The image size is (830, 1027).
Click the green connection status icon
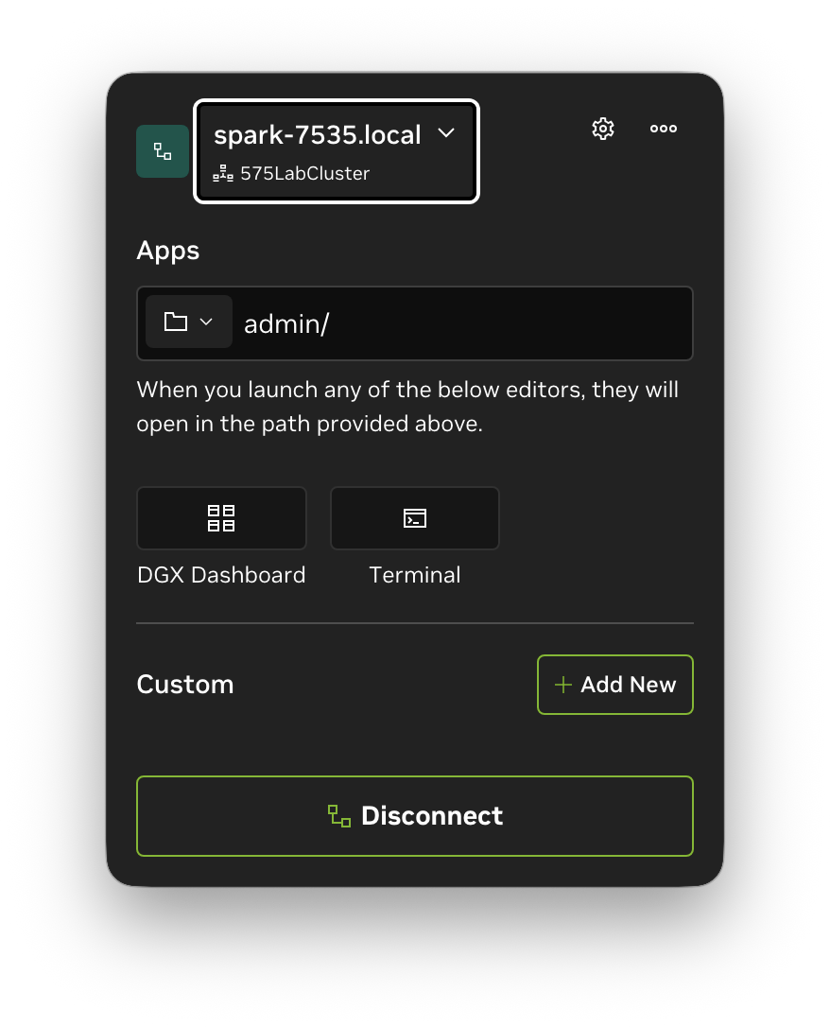[x=163, y=151]
